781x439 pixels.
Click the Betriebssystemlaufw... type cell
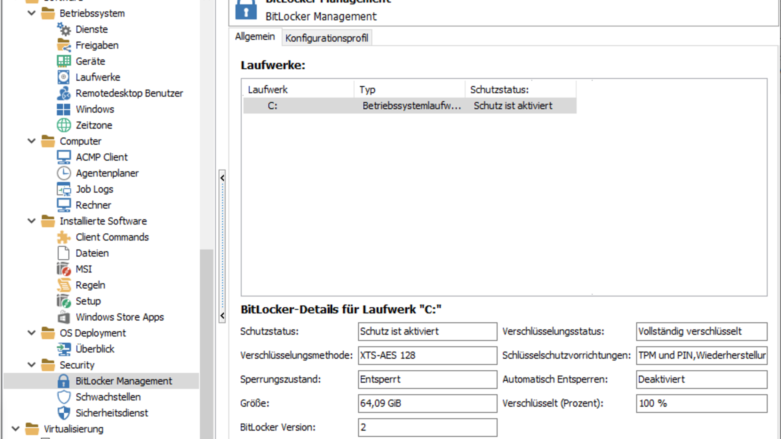(x=412, y=106)
